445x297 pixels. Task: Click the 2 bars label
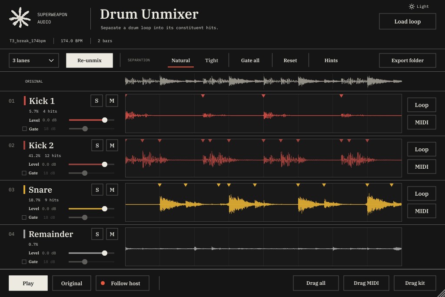pos(105,41)
